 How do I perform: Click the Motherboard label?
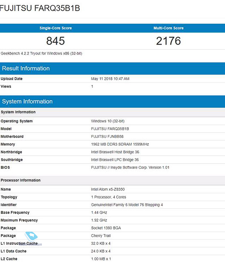tap(12, 136)
